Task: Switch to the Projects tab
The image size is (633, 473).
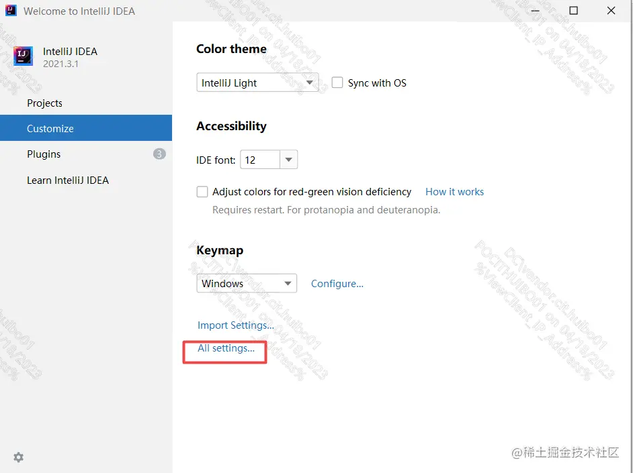Action: click(x=86, y=103)
